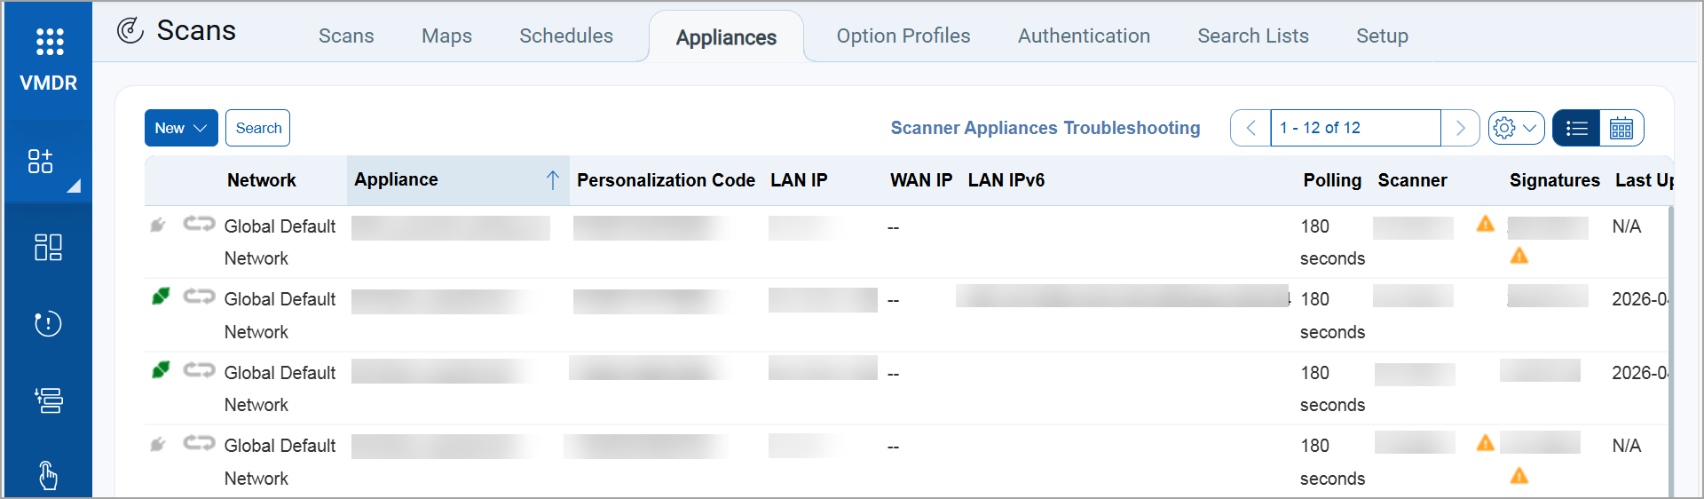Sort by the WAN IP column header
The image size is (1704, 499).
click(x=921, y=180)
